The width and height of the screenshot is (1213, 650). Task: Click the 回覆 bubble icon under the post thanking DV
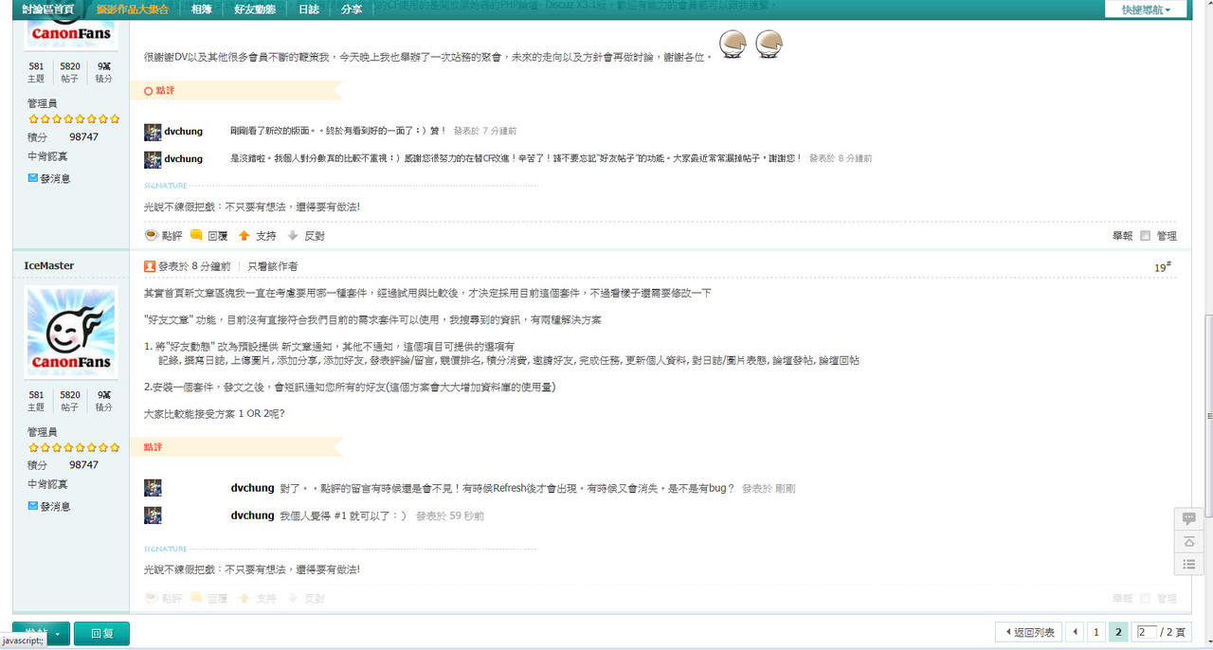point(196,235)
